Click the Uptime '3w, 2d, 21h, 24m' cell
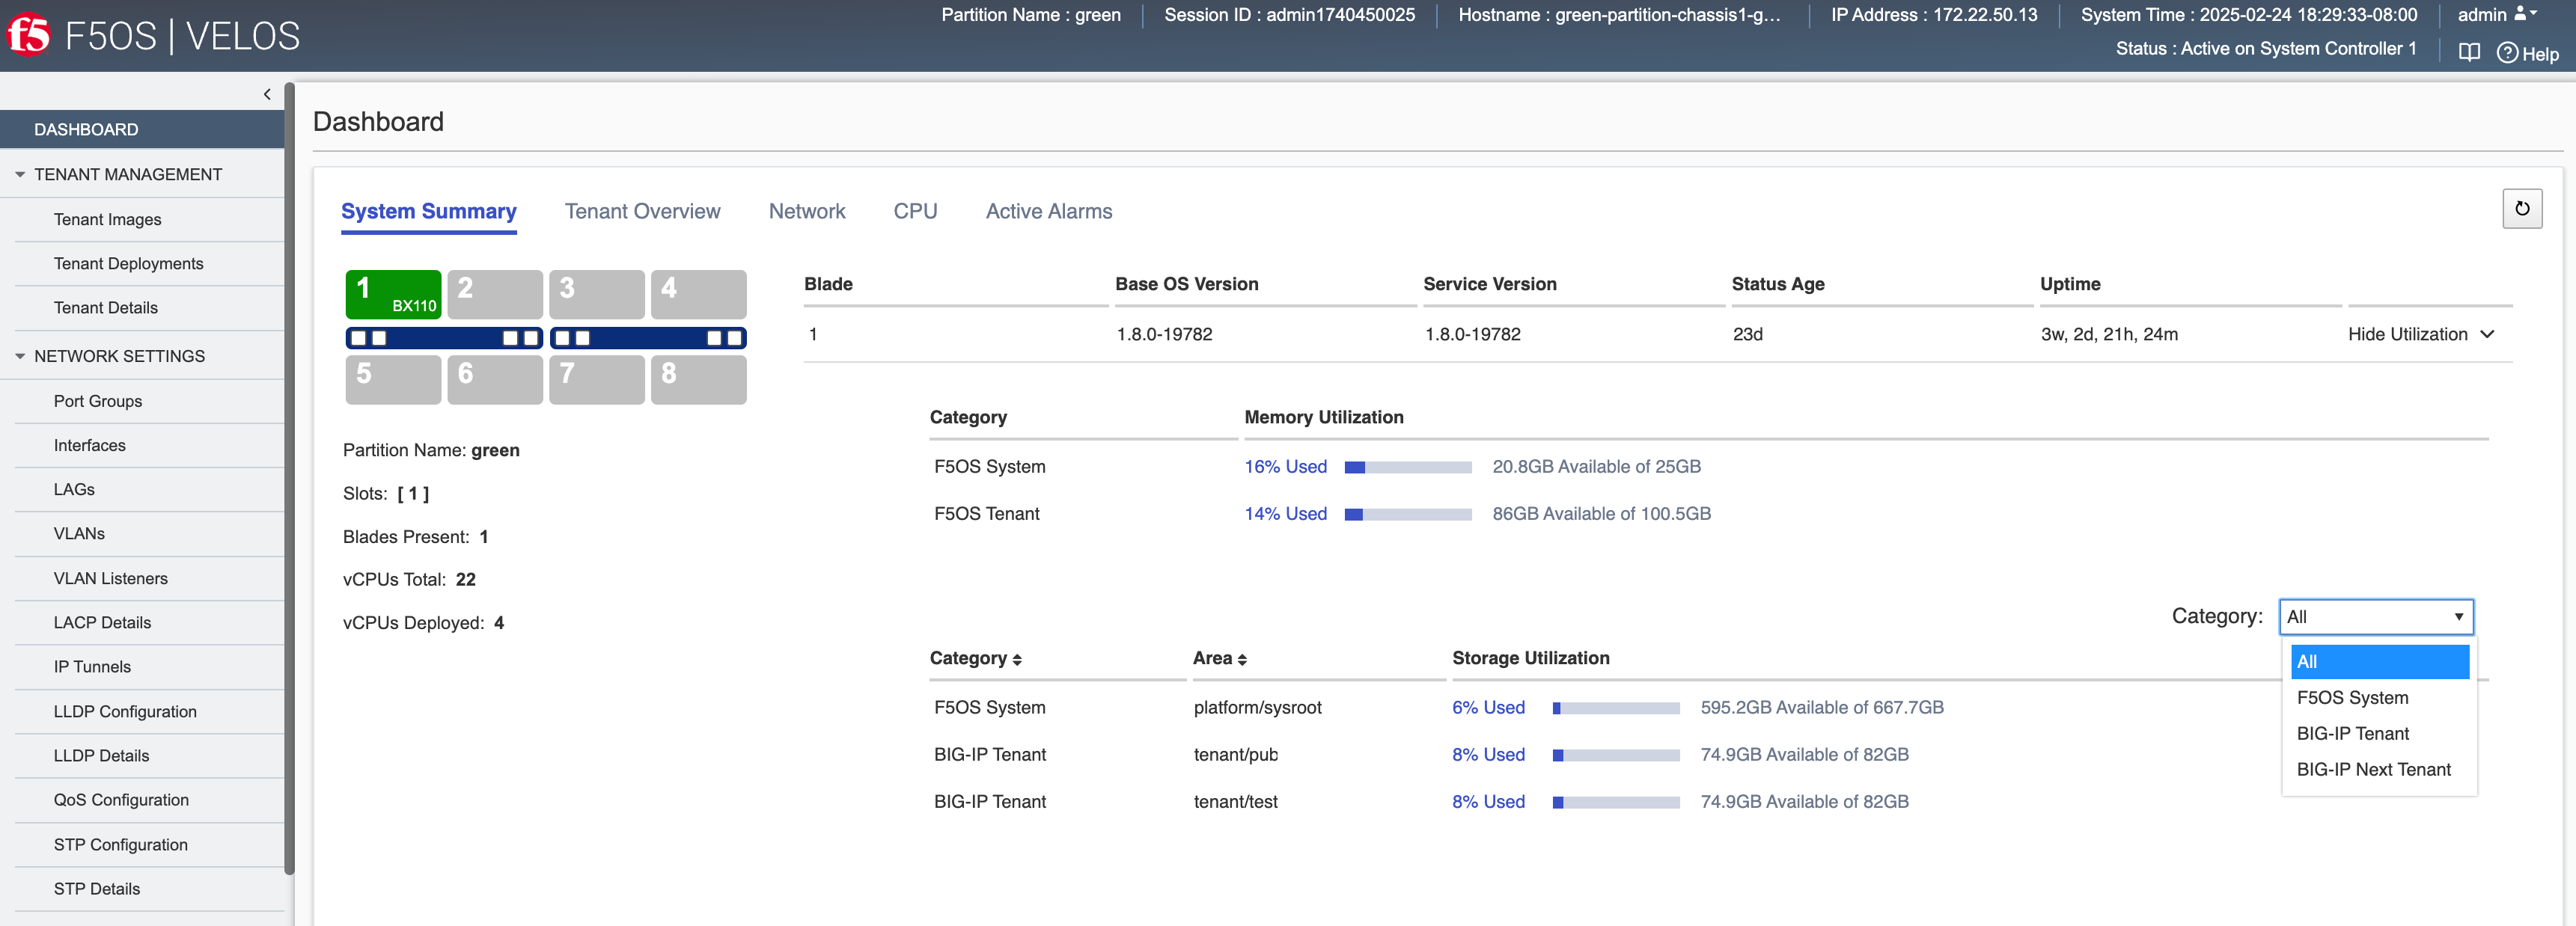 (x=2109, y=334)
